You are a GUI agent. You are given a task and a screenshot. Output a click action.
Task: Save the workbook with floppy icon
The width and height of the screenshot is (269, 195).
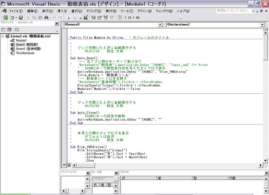click(21, 18)
